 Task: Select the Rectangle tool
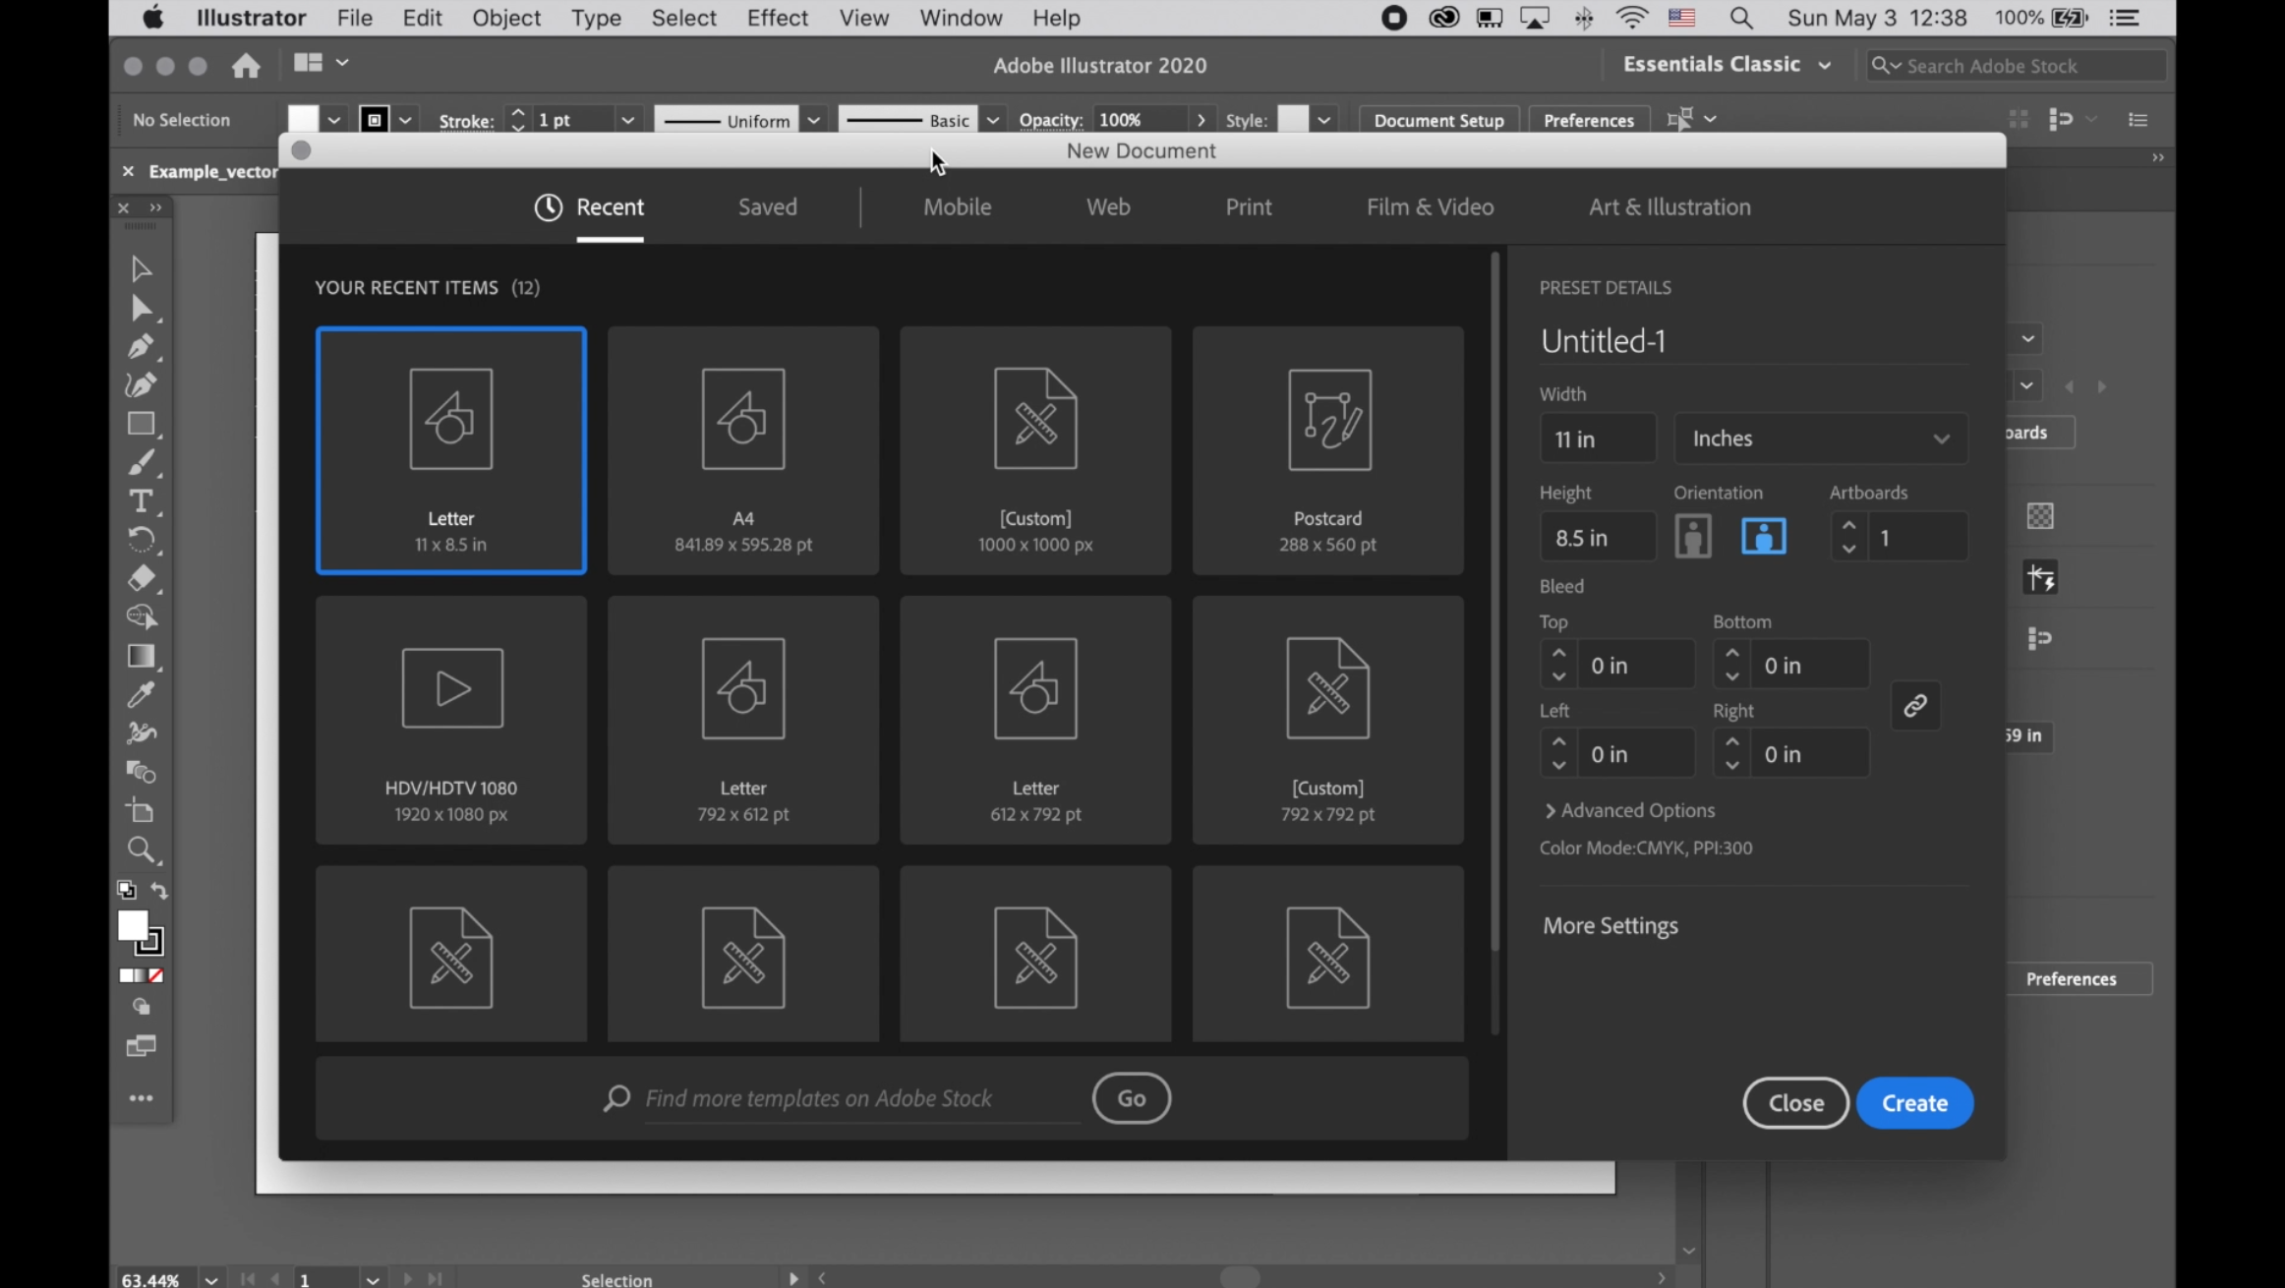(x=140, y=424)
